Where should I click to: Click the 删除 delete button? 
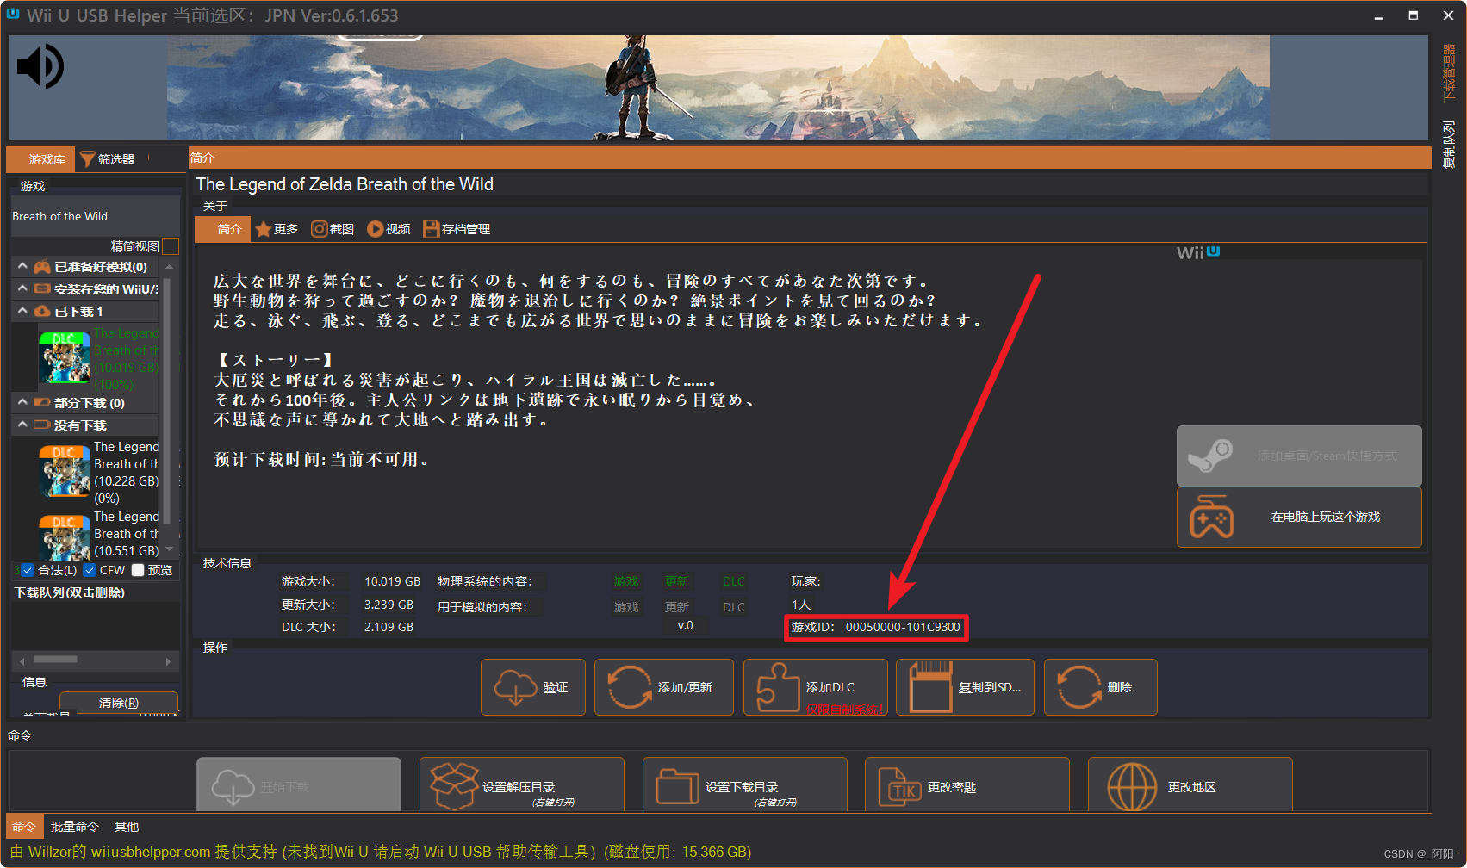tap(1101, 687)
